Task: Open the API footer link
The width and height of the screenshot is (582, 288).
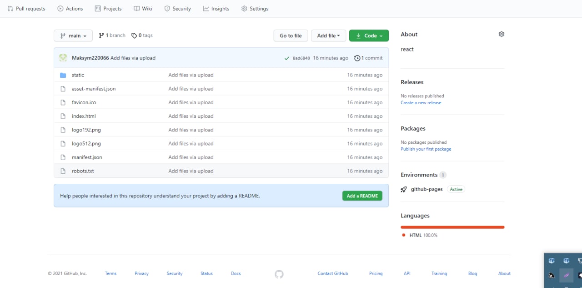Action: [x=407, y=273]
